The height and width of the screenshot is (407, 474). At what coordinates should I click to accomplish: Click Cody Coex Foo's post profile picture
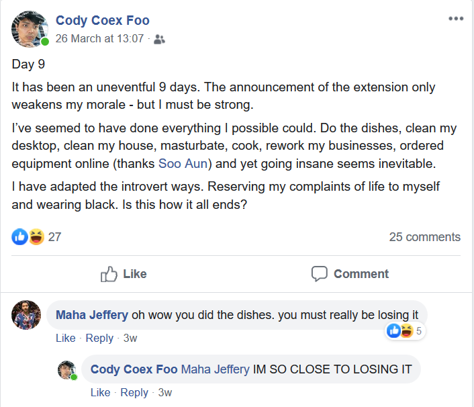[x=30, y=29]
